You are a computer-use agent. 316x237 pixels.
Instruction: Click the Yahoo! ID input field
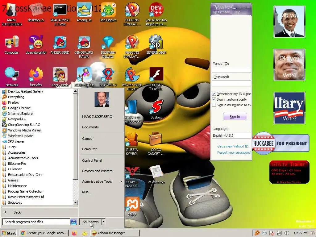(231, 70)
